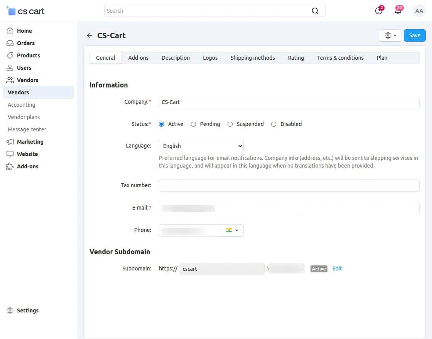
Task: Switch to the Shipping methods tab
Action: pyautogui.click(x=253, y=58)
